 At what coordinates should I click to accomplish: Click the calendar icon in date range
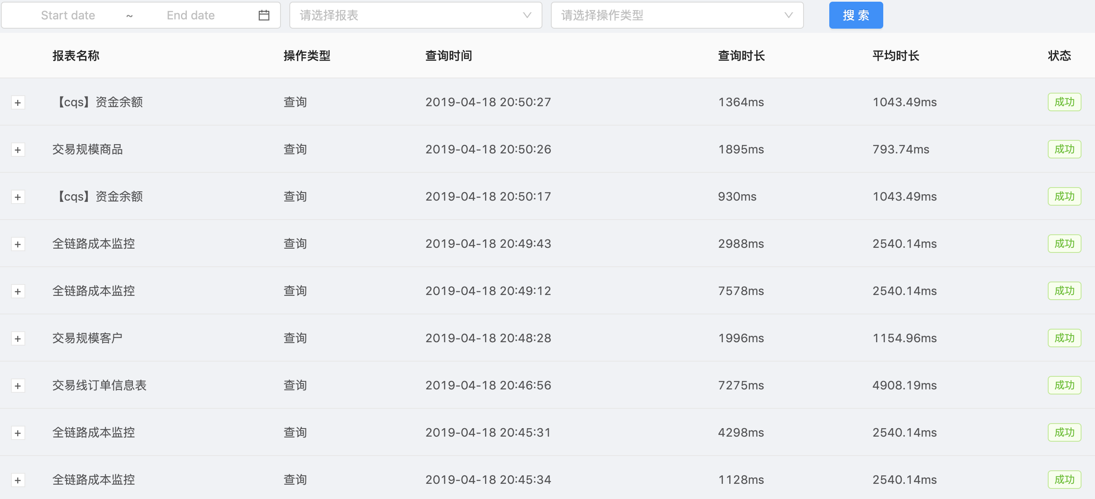click(x=264, y=15)
